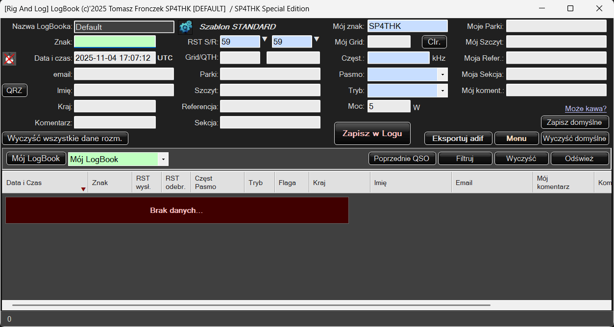Image resolution: width=614 pixels, height=327 pixels.
Task: Expand the Pasmo band dropdown
Action: (442, 75)
